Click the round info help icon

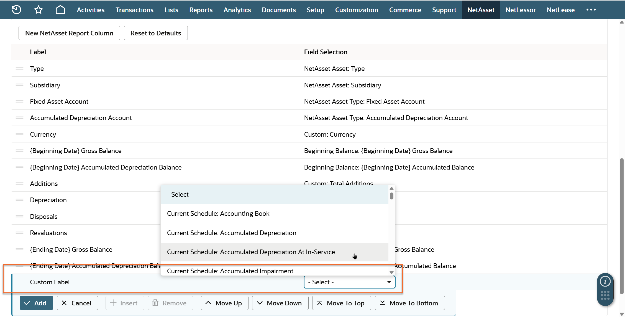click(605, 282)
